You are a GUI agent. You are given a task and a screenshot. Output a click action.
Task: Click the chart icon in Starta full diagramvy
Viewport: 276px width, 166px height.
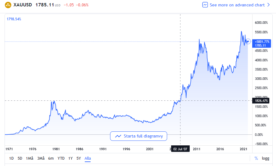click(x=118, y=136)
